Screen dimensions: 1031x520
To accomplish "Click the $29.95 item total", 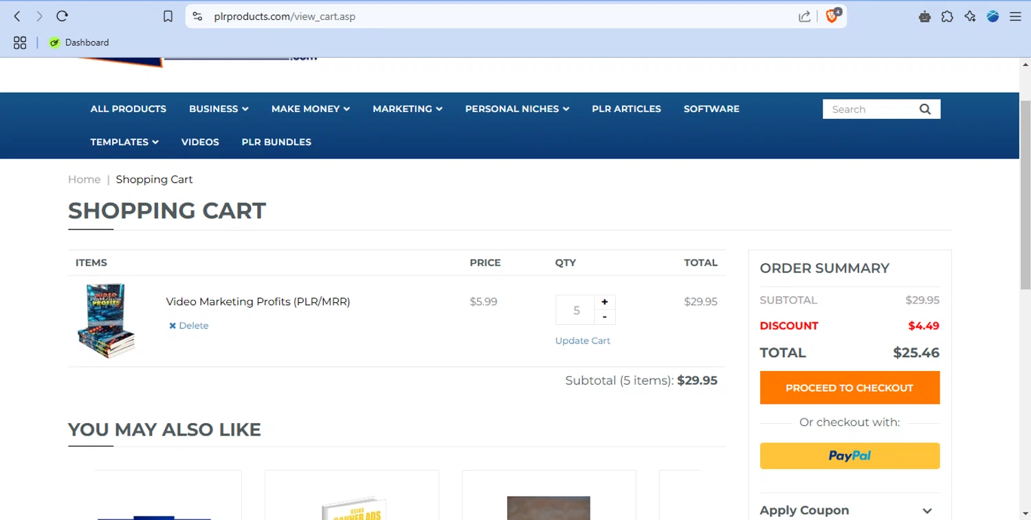I will 700,302.
